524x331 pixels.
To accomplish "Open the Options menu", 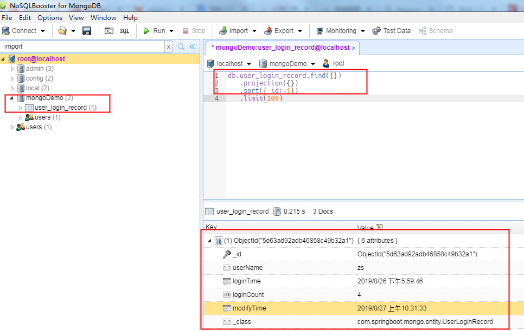I will (49, 17).
